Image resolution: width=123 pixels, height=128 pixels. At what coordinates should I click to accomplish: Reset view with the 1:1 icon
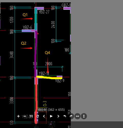31,116
